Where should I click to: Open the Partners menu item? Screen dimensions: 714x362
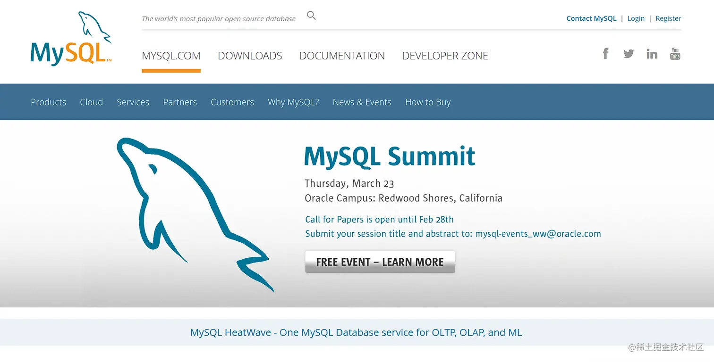pyautogui.click(x=180, y=102)
